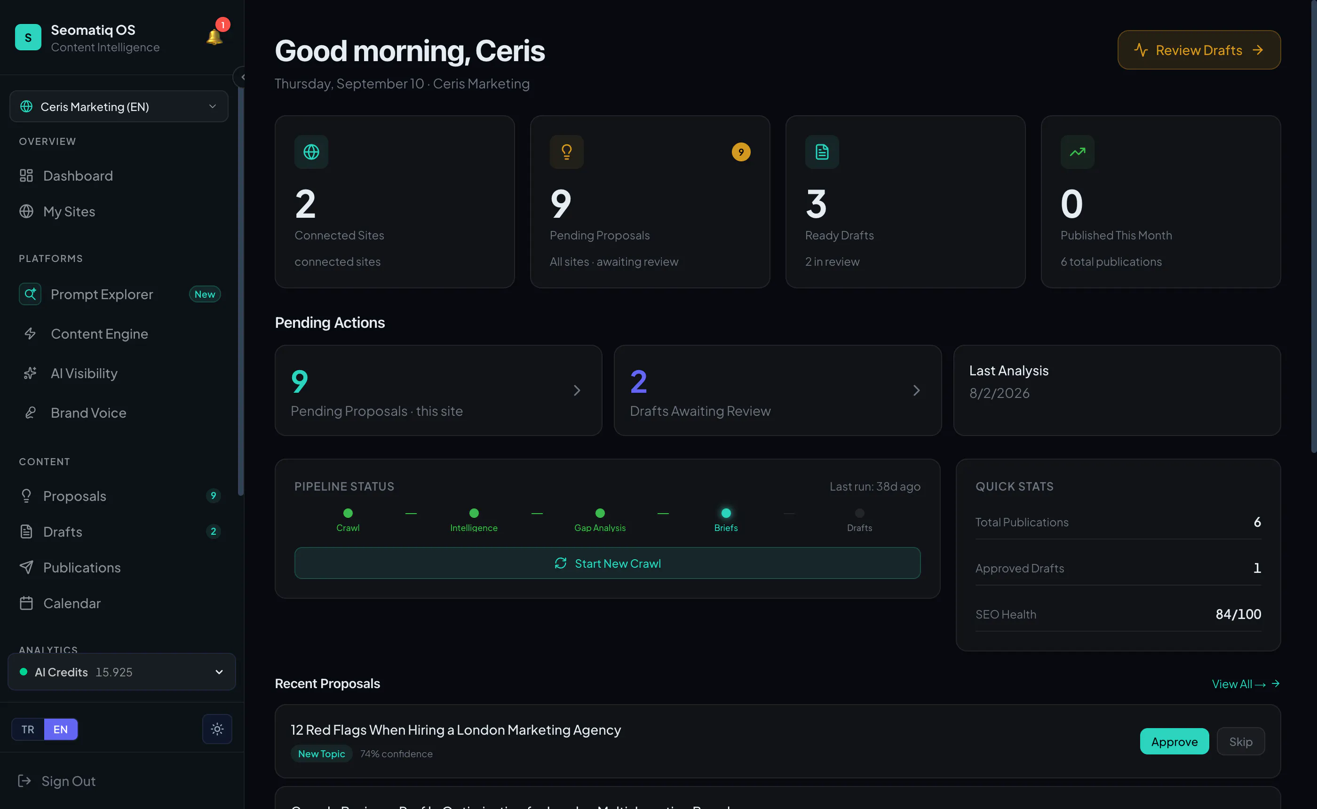Switch language to EN

(x=61, y=730)
